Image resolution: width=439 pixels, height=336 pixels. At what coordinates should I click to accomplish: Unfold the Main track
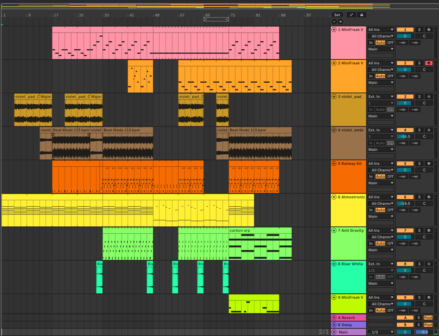point(334,332)
